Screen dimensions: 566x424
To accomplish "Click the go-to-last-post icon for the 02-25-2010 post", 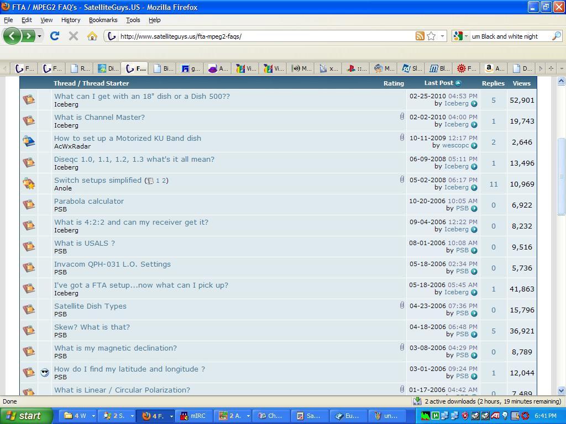I will [x=474, y=103].
